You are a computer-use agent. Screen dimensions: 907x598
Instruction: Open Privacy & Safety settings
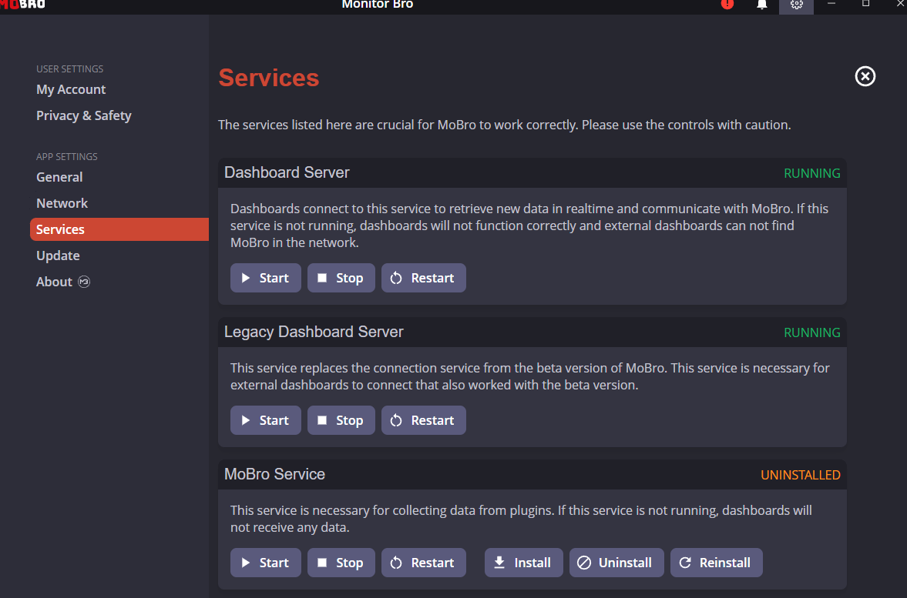pyautogui.click(x=84, y=115)
